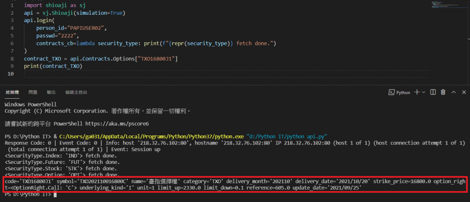The height and width of the screenshot is (202, 470).
Task: Split the terminal pane
Action: 433,92
